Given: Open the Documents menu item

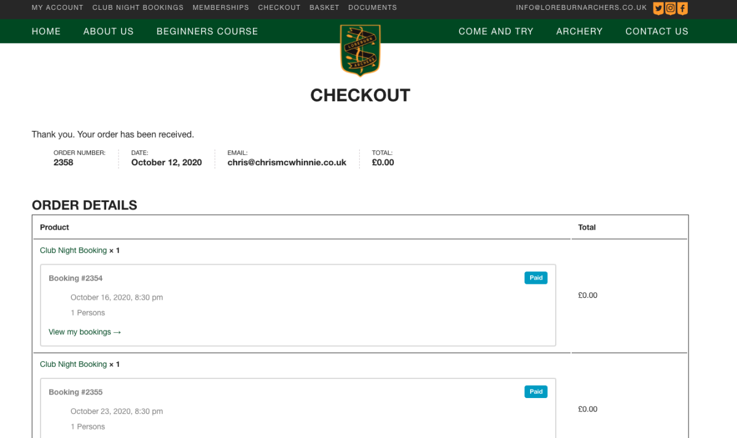Looking at the screenshot, I should [x=372, y=8].
